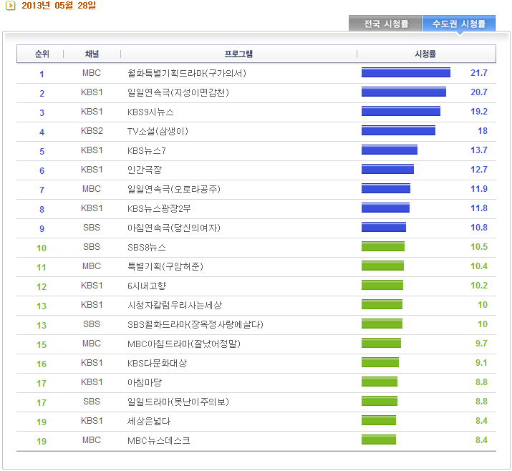This screenshot has width=512, height=471.
Task: Switch to the 전국 시청률 tab
Action: [x=385, y=24]
